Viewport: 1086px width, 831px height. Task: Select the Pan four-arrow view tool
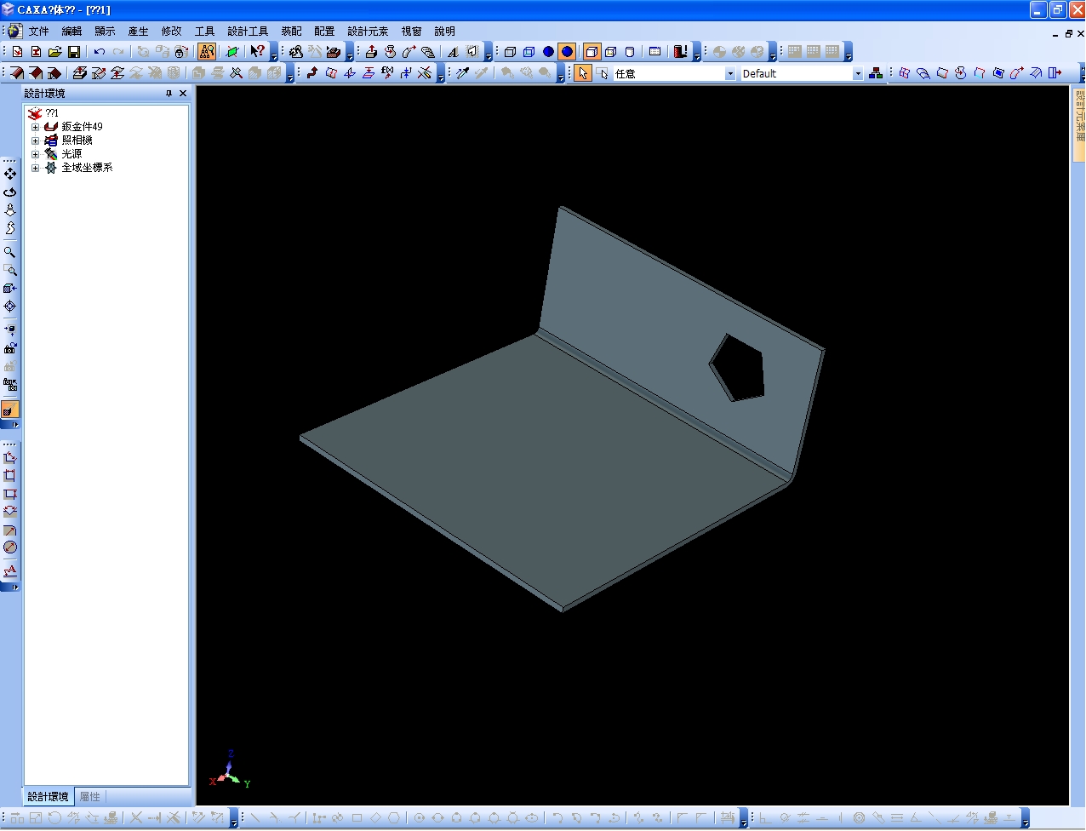point(10,174)
